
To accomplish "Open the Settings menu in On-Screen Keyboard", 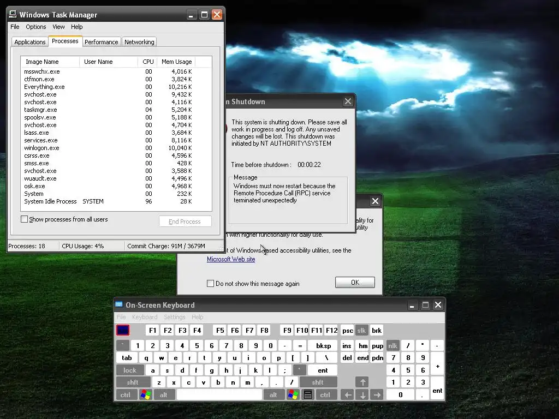I will (x=174, y=317).
